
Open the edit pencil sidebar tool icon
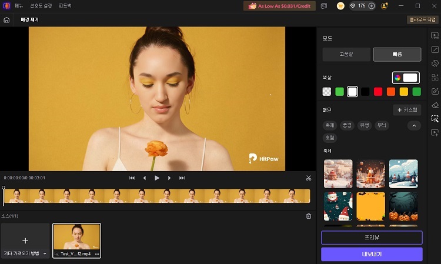pyautogui.click(x=435, y=91)
